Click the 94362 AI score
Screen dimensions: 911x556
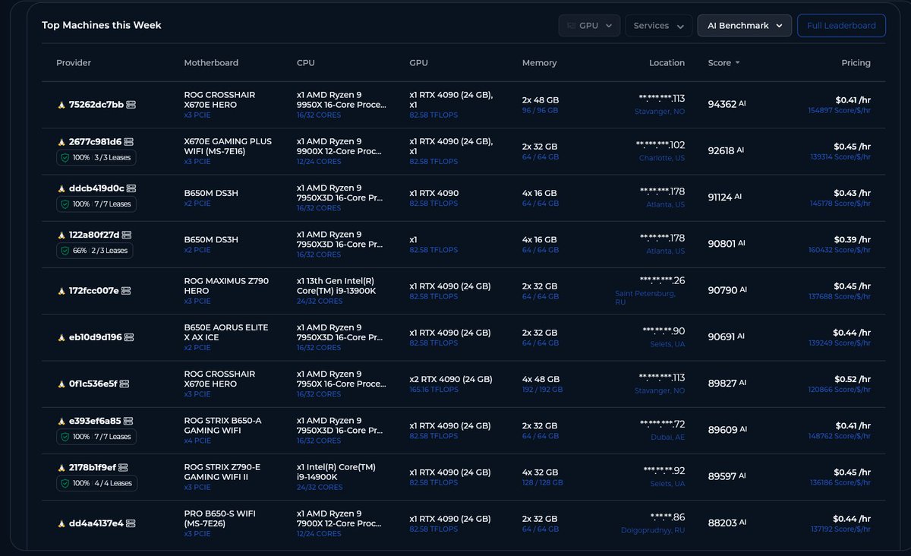pos(726,104)
